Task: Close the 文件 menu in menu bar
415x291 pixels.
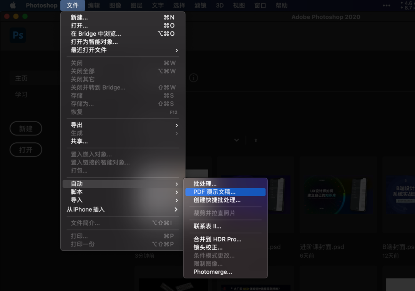Action: pyautogui.click(x=73, y=5)
